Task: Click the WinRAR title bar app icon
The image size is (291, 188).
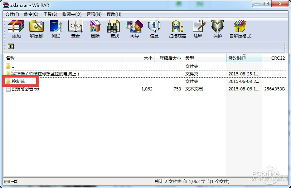Action: [6, 5]
